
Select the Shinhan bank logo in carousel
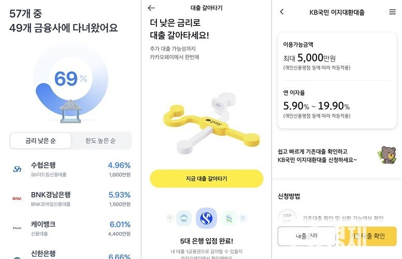(206, 218)
